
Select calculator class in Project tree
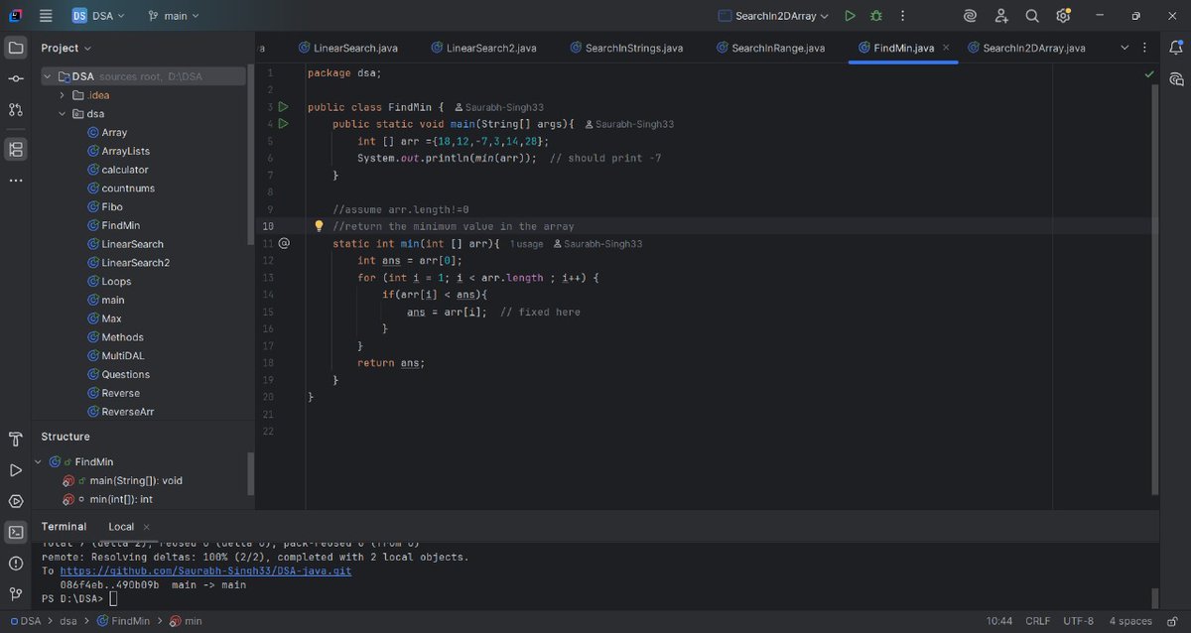pos(124,170)
